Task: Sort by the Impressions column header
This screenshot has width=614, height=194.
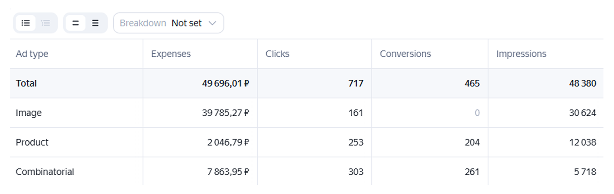Action: 521,54
